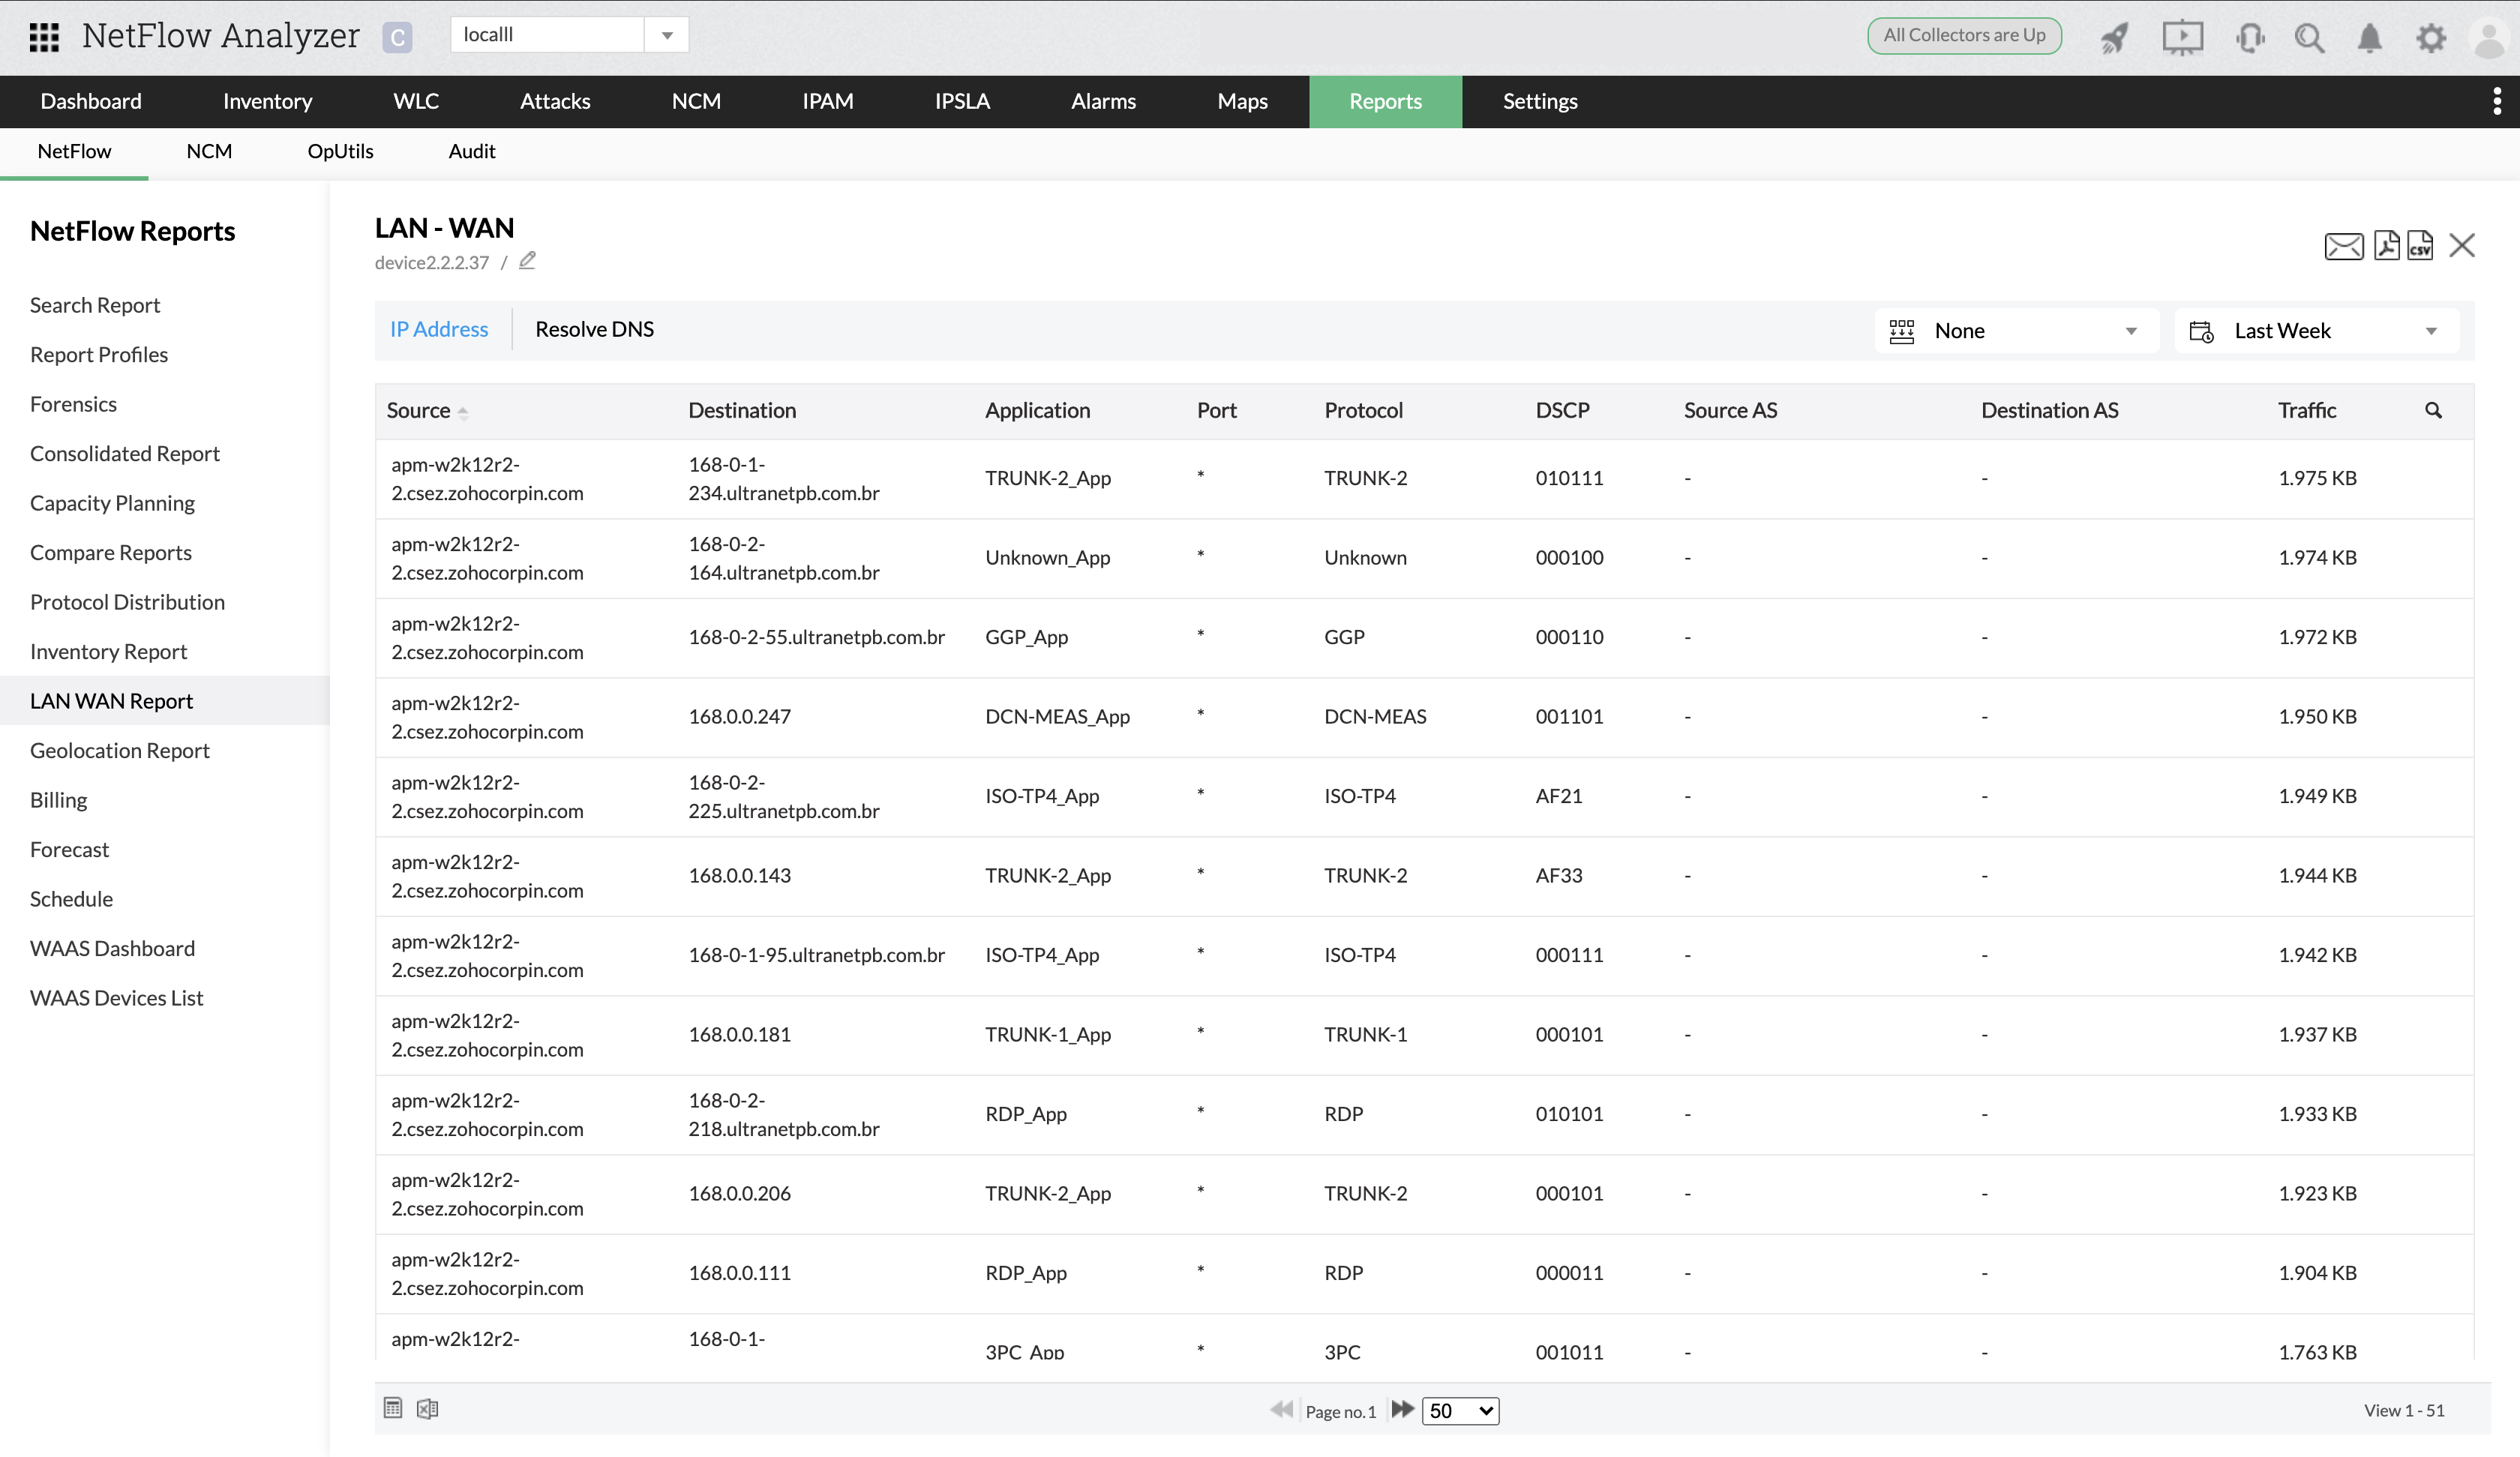2520x1457 pixels.
Task: Sort table by Source column
Action: pyautogui.click(x=419, y=410)
